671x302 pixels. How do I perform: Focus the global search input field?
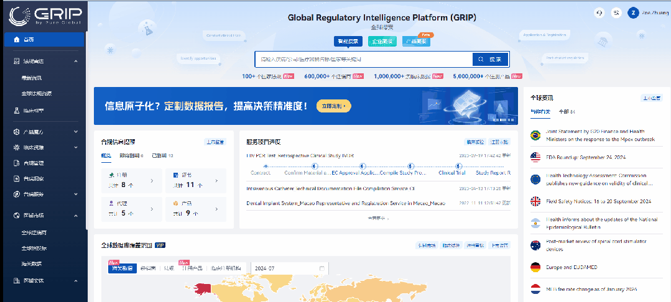364,60
